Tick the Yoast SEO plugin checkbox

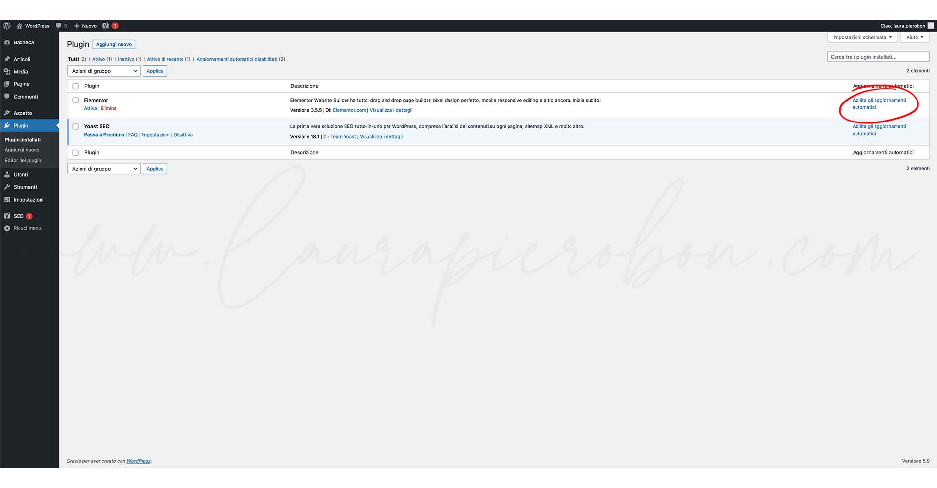(x=76, y=127)
